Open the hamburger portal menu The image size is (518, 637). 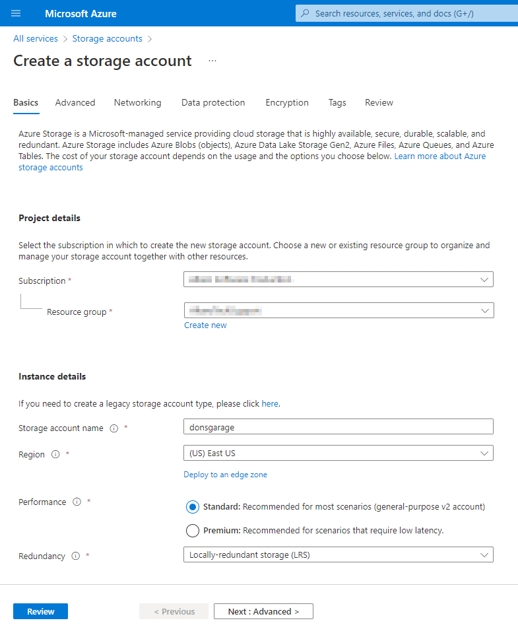(16, 13)
